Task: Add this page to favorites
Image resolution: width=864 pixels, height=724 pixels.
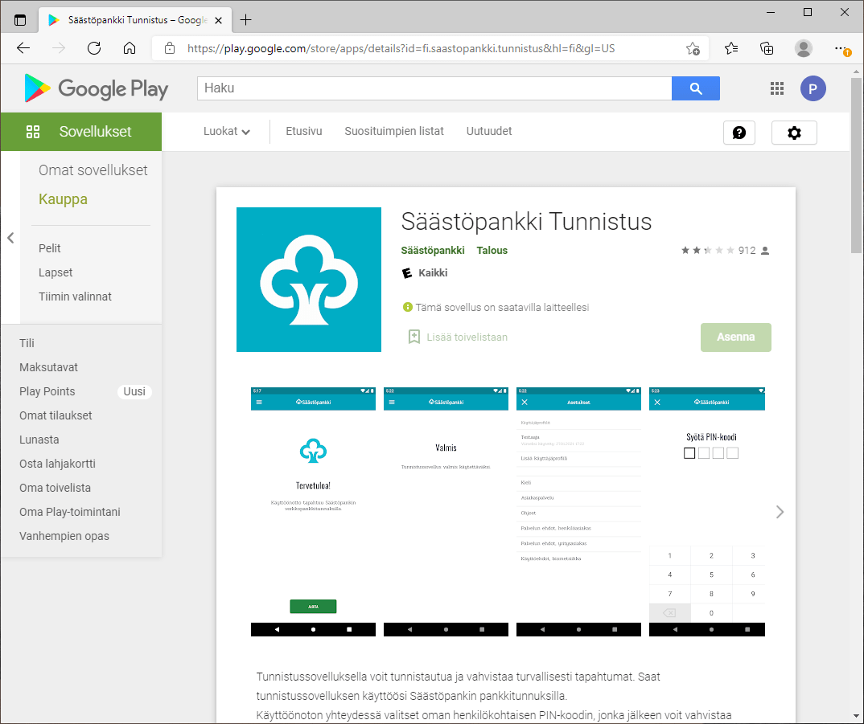Action: (693, 48)
